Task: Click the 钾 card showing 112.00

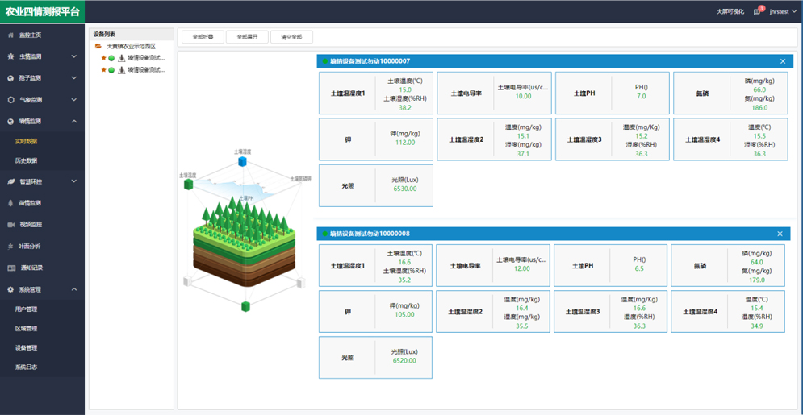Action: click(x=376, y=139)
